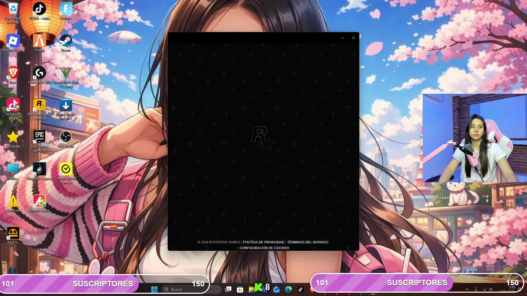This screenshot has height=296, width=527.
Task: Open the Brave browser shortcut
Action: click(x=13, y=75)
